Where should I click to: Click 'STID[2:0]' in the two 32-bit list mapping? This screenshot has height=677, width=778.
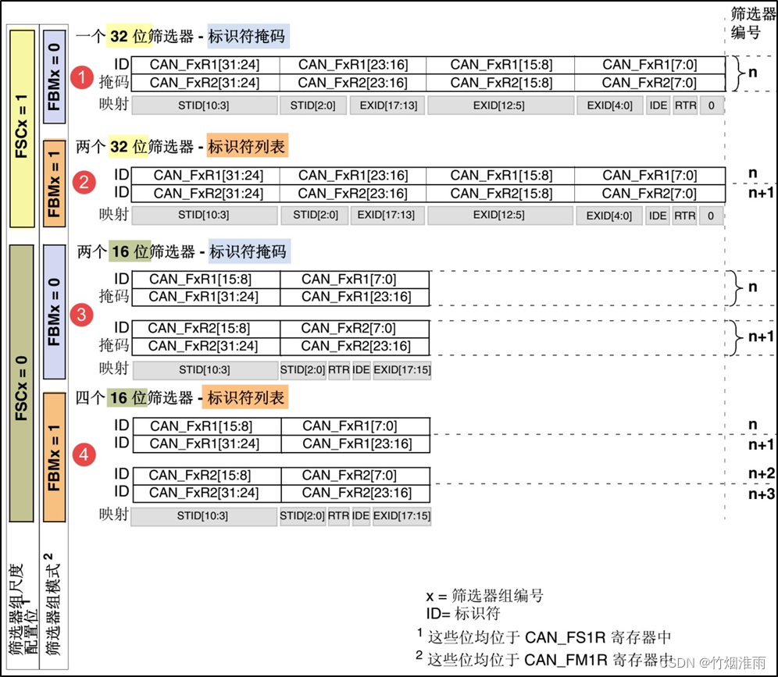(316, 216)
